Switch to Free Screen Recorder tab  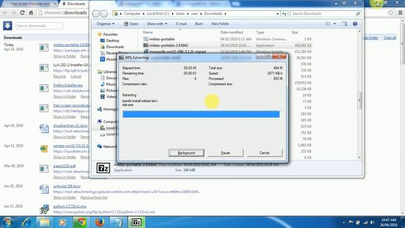tap(30, 4)
